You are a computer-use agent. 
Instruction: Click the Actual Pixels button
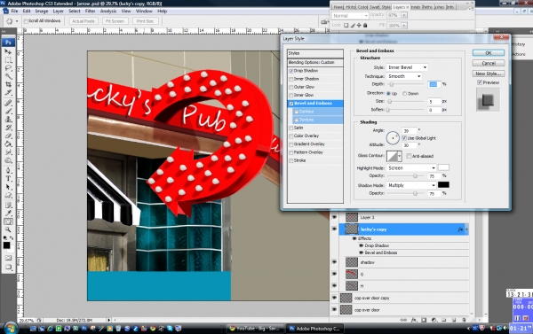pyautogui.click(x=84, y=21)
